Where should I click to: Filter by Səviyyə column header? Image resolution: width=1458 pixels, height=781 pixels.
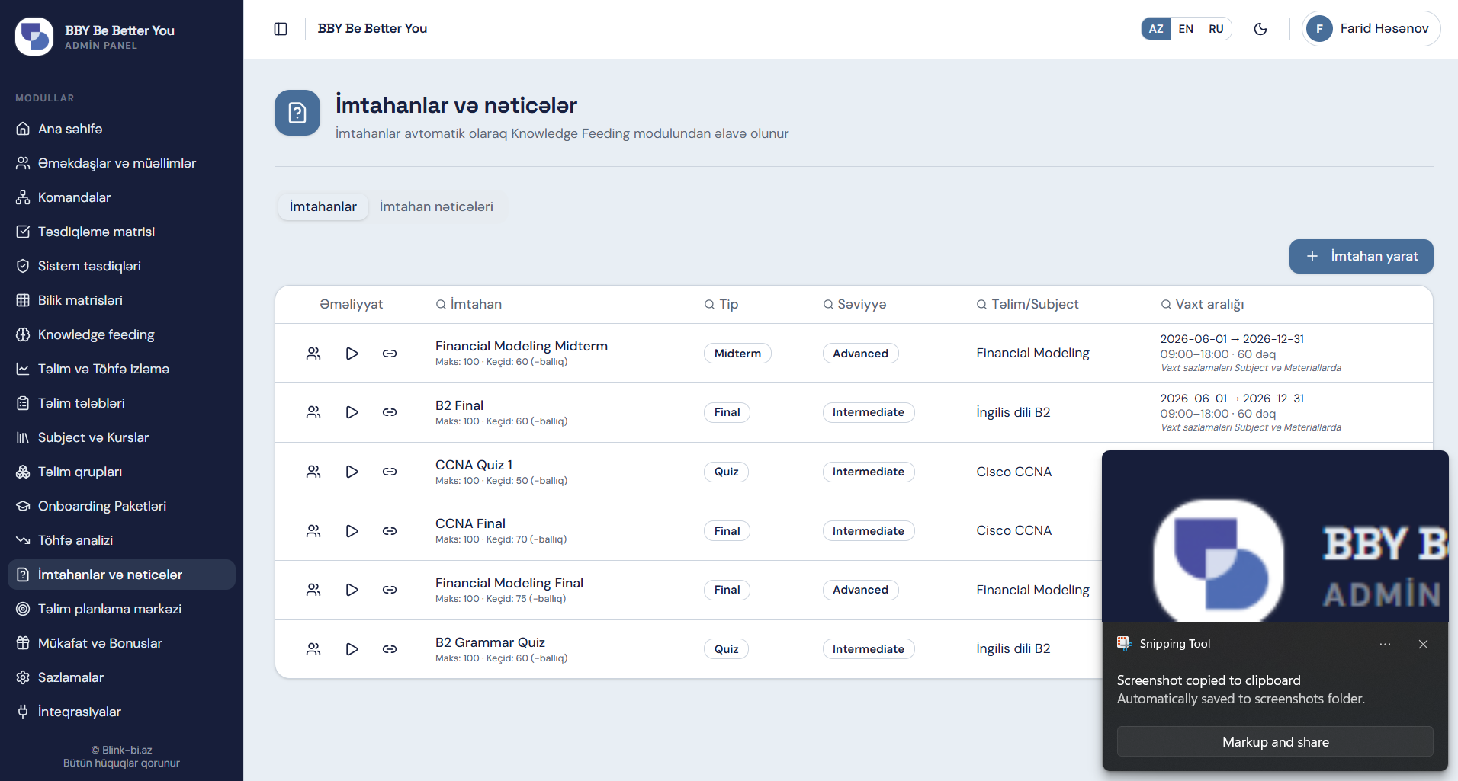point(854,304)
